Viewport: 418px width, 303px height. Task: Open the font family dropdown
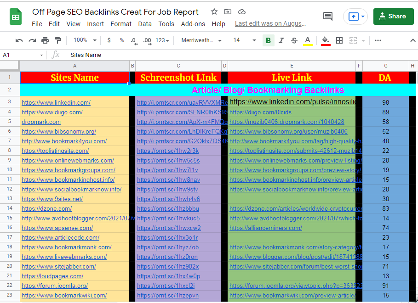[200, 40]
